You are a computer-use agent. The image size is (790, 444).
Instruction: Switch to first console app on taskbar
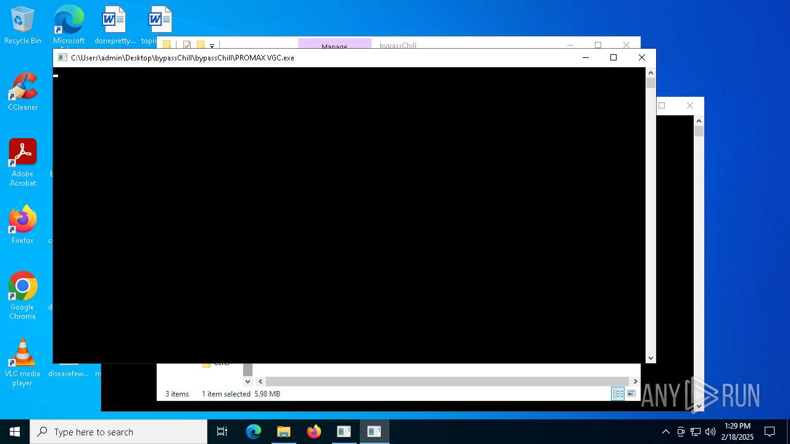point(344,432)
